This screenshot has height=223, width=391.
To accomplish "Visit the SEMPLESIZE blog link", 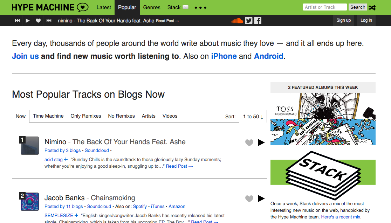I will tap(59, 215).
